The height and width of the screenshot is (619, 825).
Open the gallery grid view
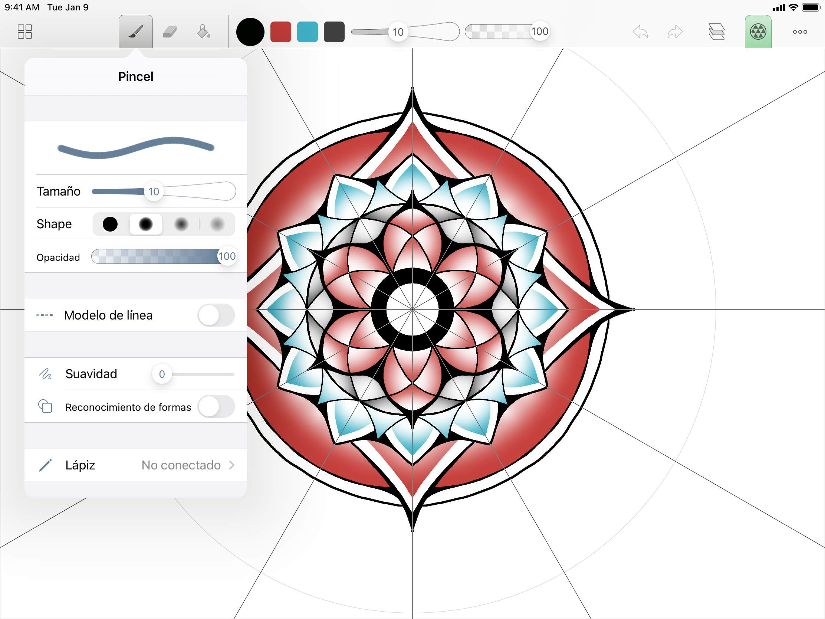pyautogui.click(x=24, y=32)
